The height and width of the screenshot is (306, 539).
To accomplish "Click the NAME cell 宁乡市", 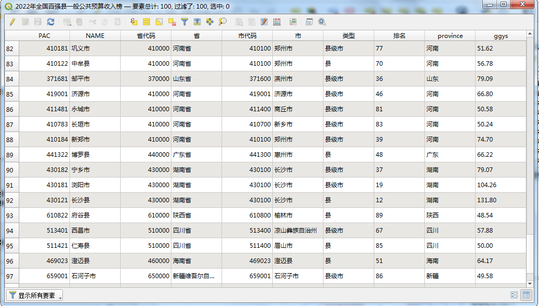I will tap(95, 170).
